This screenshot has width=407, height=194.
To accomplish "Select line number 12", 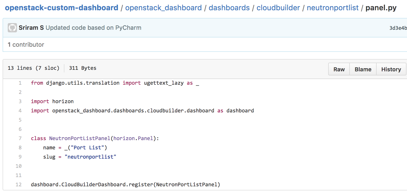I will point(19,185).
